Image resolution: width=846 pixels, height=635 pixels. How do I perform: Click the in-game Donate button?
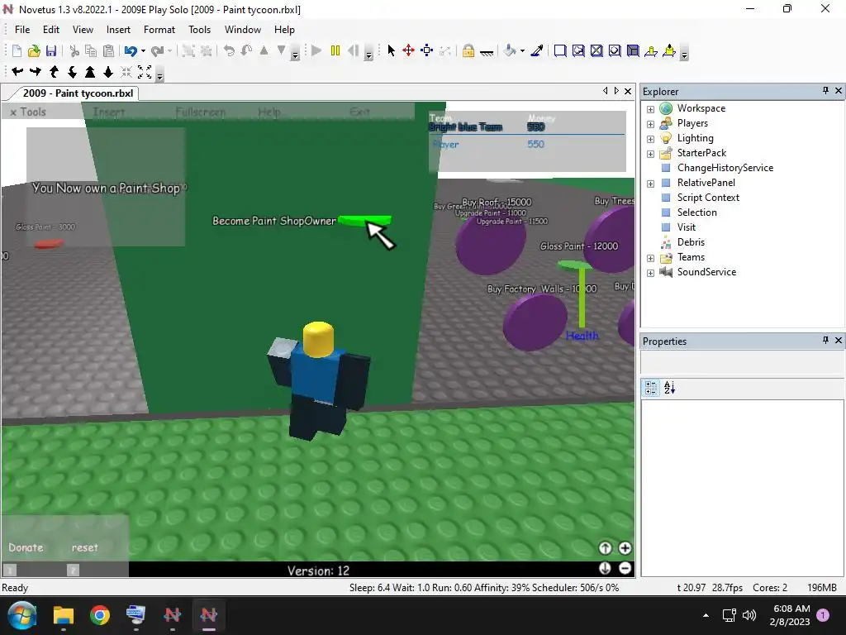(x=26, y=547)
